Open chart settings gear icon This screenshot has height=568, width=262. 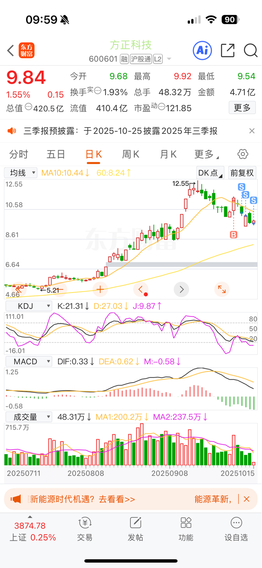pos(243,154)
